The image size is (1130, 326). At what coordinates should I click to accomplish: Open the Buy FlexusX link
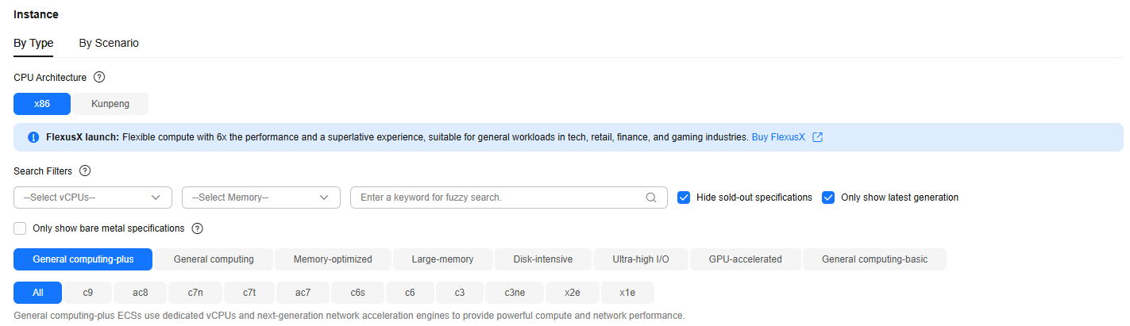click(778, 137)
